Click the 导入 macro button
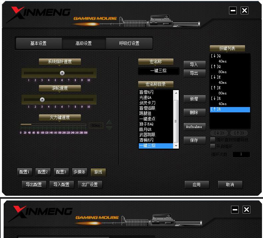The width and height of the screenshot is (263, 238). click(194, 64)
